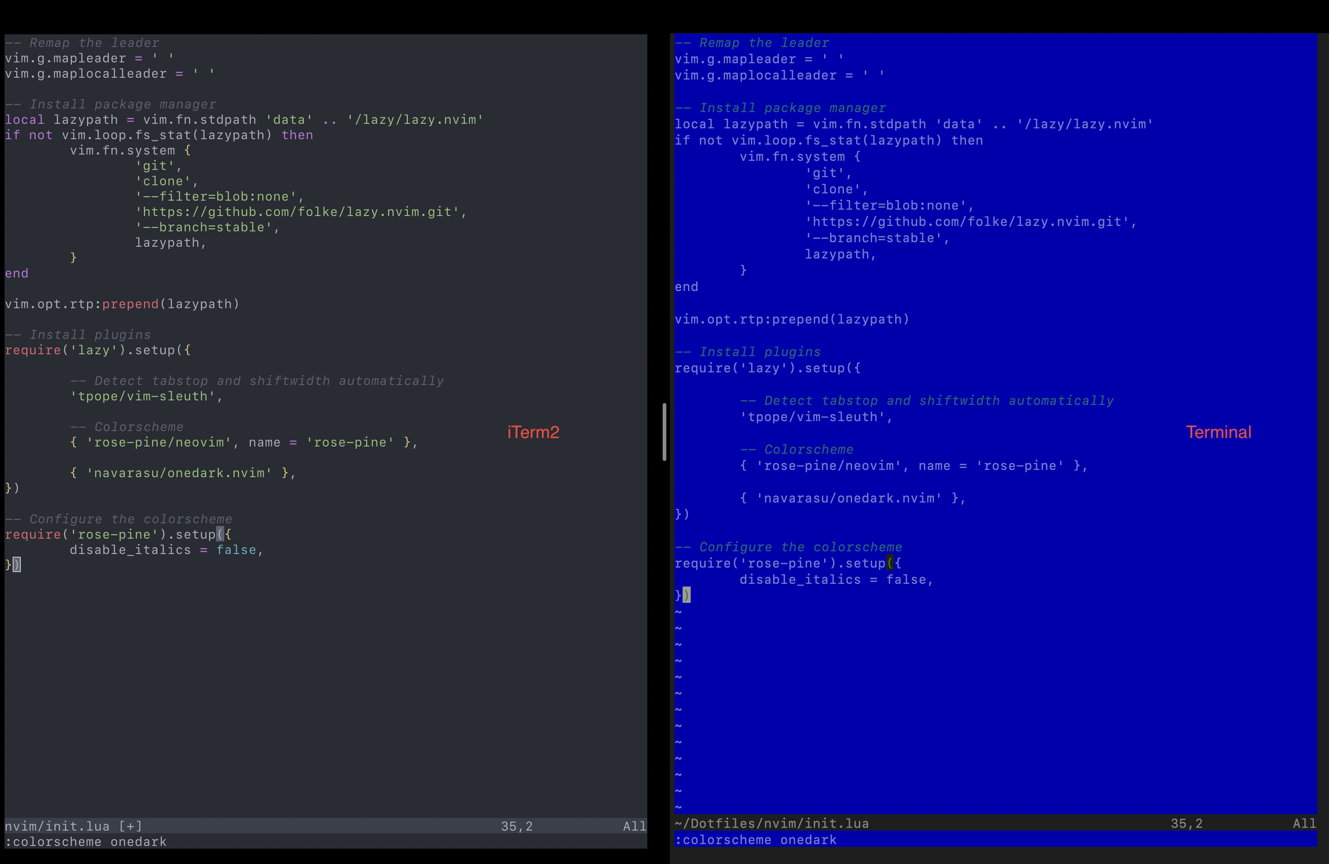
Task: Select the 'navarasu/onedark.nvim' entry in Terminal
Action: 853,498
